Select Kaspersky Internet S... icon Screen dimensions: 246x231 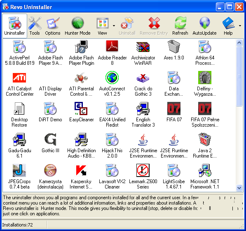click(81, 170)
